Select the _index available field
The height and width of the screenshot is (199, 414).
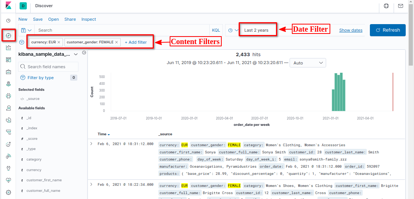tap(32, 128)
